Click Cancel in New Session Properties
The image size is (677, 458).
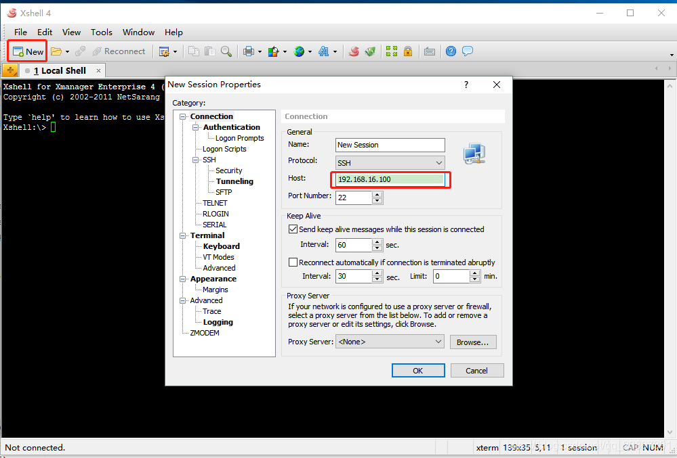pos(476,371)
